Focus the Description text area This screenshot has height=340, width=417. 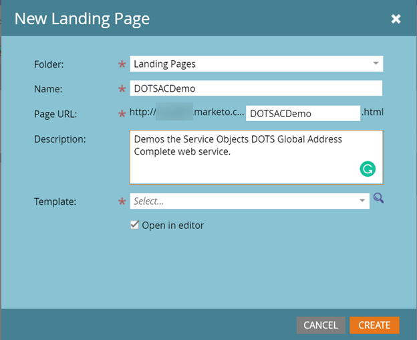(257, 157)
